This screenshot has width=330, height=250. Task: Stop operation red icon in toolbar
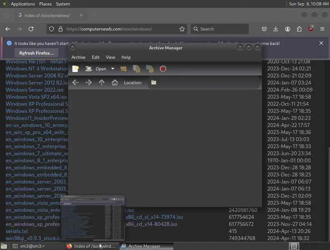click(x=163, y=69)
